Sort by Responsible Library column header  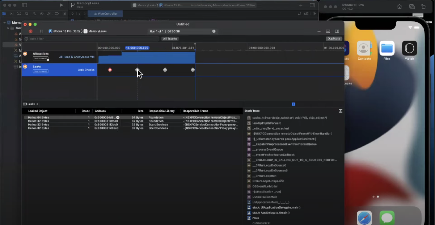click(162, 111)
